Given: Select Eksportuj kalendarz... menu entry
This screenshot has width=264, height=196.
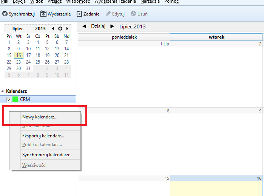Looking at the screenshot, I should [43, 135].
